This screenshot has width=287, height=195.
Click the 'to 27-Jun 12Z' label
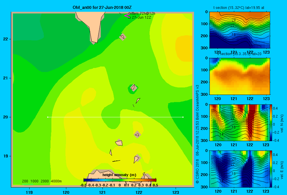[x=139, y=17]
